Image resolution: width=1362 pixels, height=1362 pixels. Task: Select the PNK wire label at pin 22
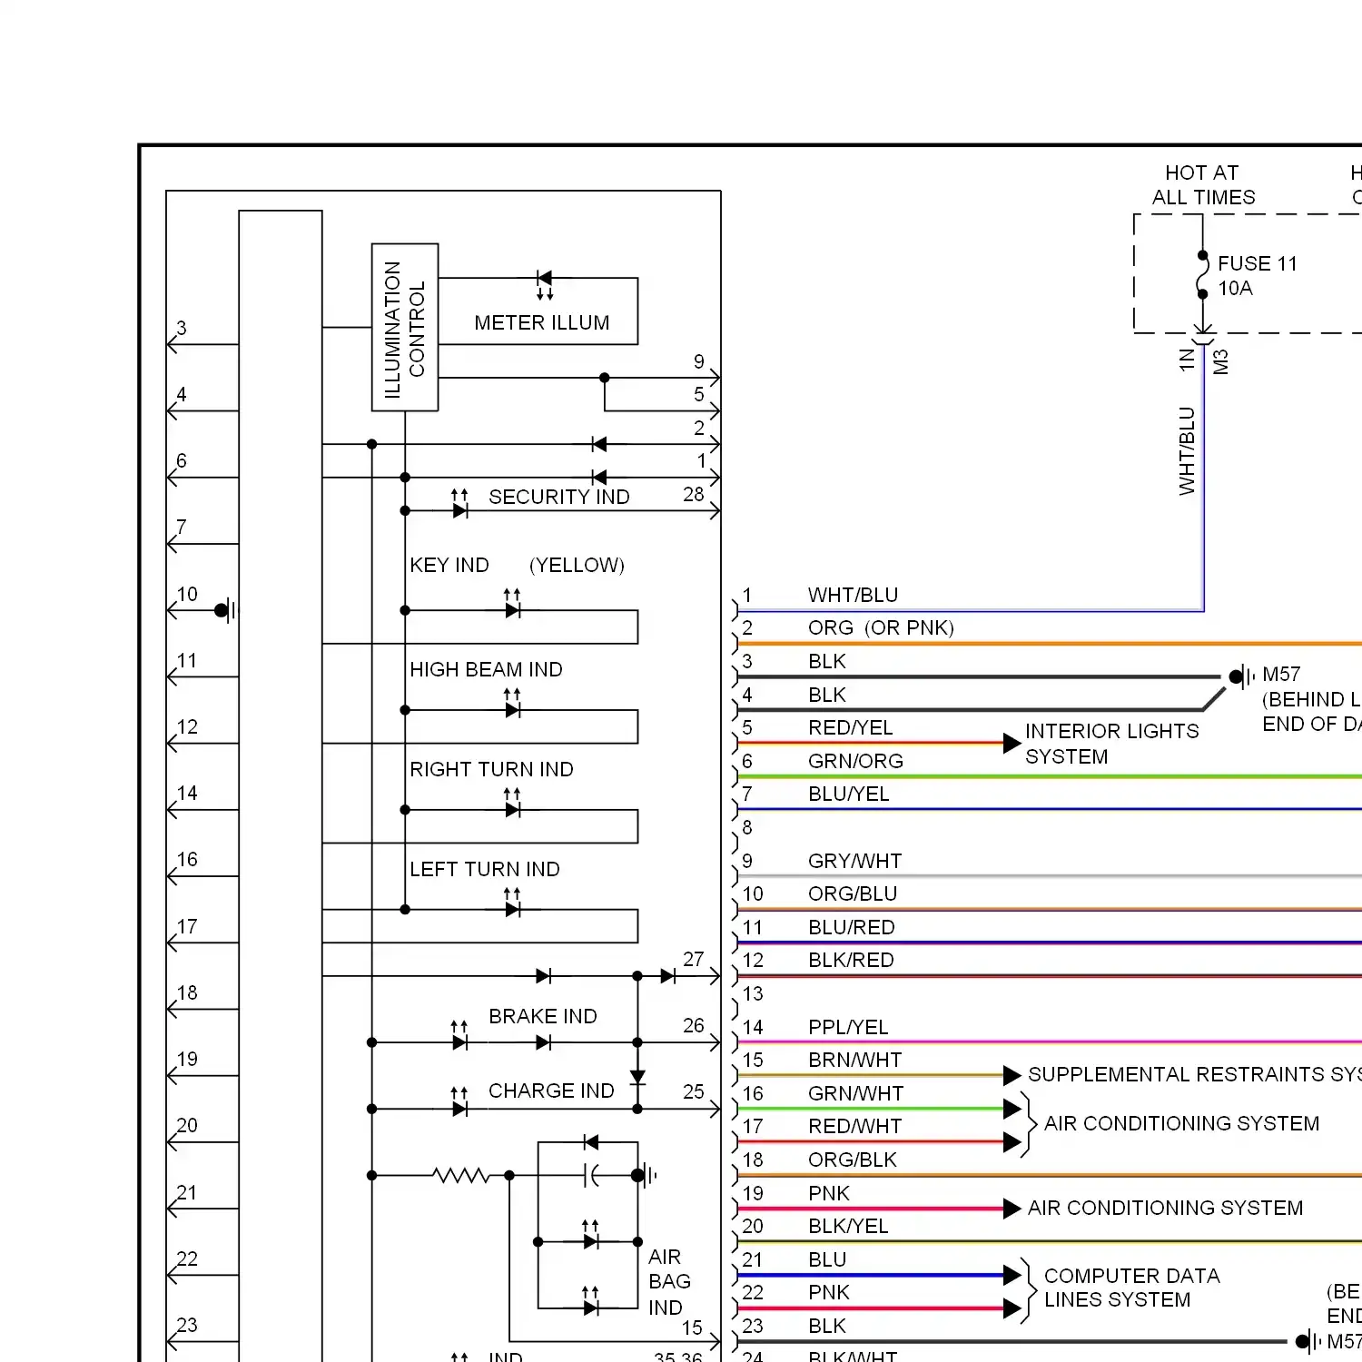(829, 1292)
